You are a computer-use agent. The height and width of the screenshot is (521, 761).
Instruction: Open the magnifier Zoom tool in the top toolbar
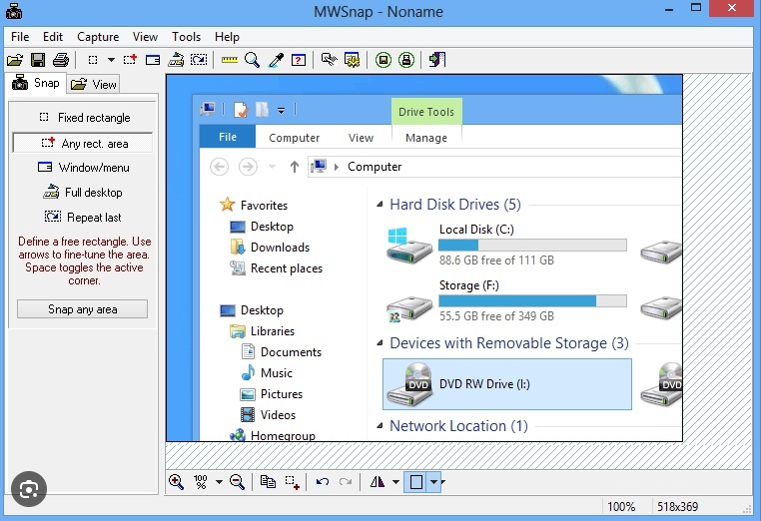coord(252,60)
